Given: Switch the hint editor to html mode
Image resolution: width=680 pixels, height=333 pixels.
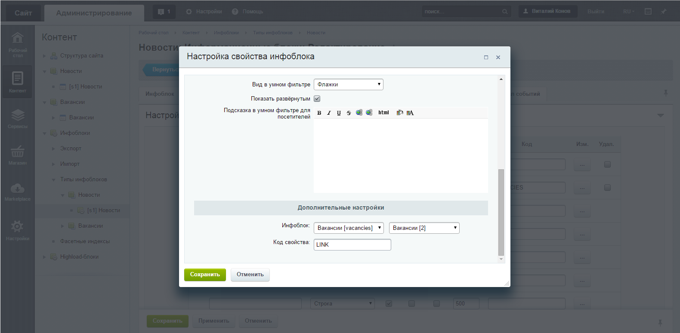Looking at the screenshot, I should [x=383, y=113].
